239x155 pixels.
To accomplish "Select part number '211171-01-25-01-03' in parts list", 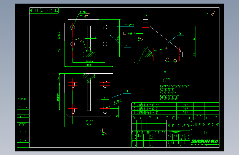I will [146, 105].
